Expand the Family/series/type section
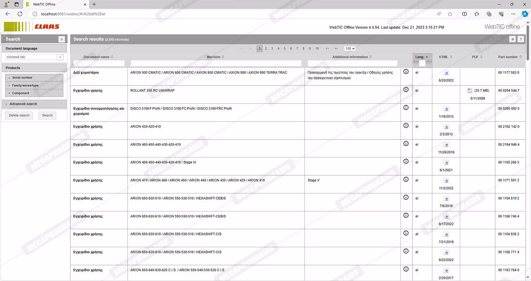 [34, 86]
